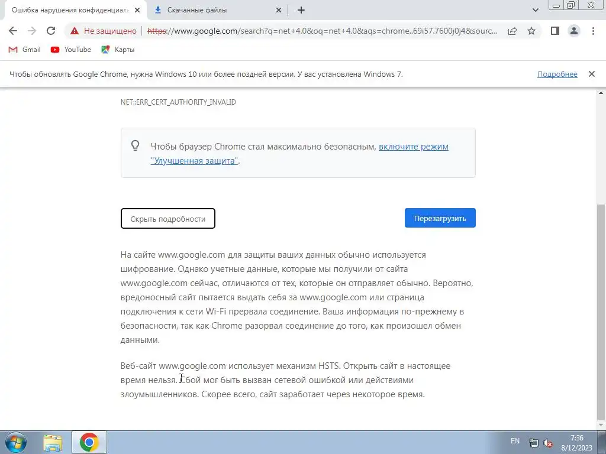Bookmark this page with the star icon
The image size is (606, 454).
pyautogui.click(x=531, y=31)
